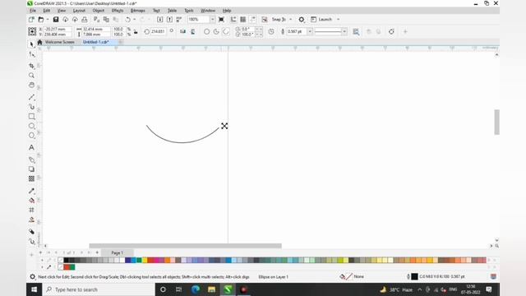Viewport: 526px width, 296px height.
Task: Open the Undo history dropdown arrow
Action: pyautogui.click(x=135, y=20)
